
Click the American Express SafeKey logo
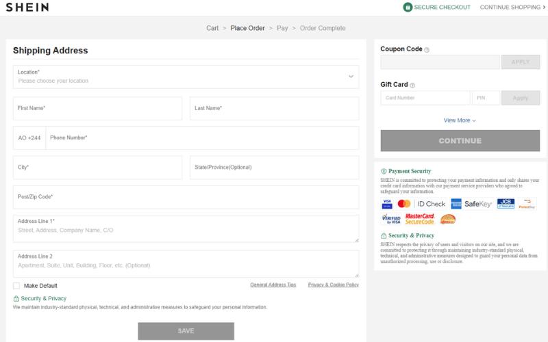pos(471,204)
